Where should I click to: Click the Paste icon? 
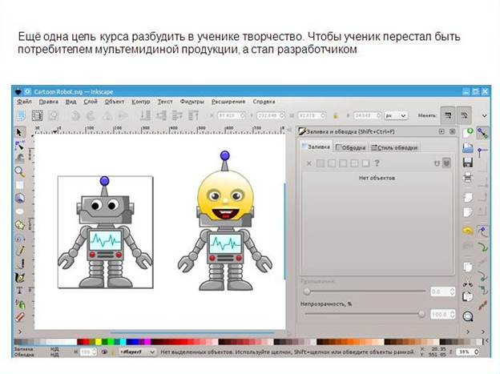click(x=468, y=296)
